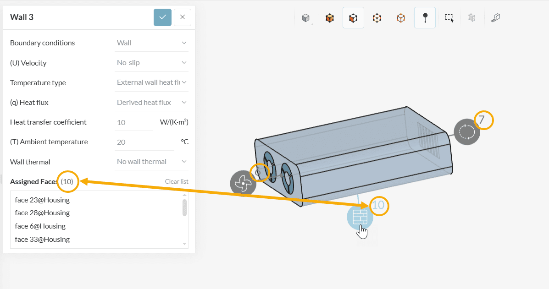Image resolution: width=549 pixels, height=289 pixels.
Task: Click the Heat transfer coefficient field
Action: (x=133, y=123)
